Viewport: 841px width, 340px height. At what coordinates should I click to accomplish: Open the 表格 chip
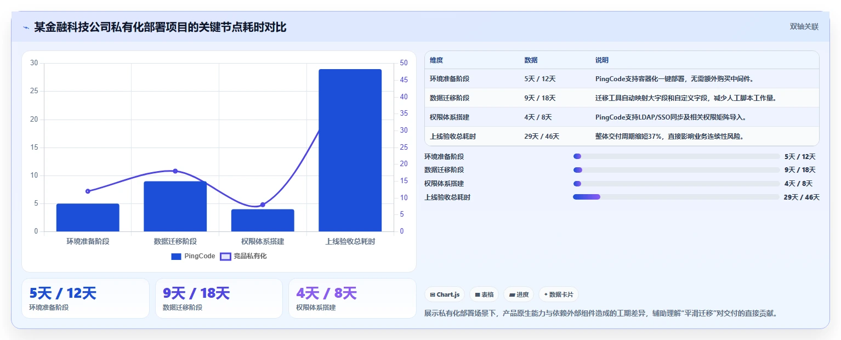(x=484, y=294)
